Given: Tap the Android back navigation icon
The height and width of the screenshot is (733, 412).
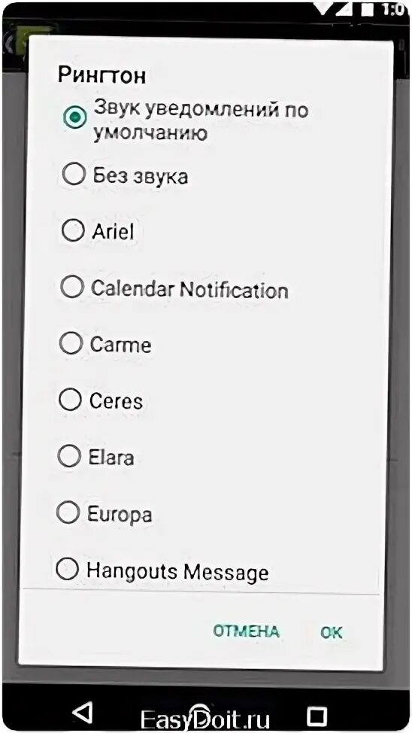Looking at the screenshot, I should (83, 713).
